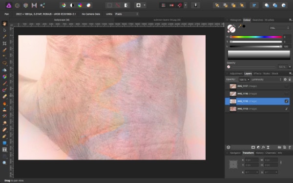The image size is (293, 183).
Task: Select the View (hand) tool
Action: pyautogui.click(x=4, y=23)
